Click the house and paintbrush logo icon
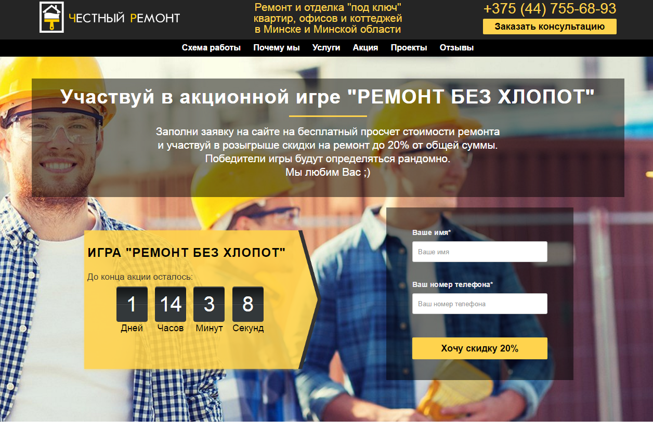This screenshot has height=443, width=653. pyautogui.click(x=51, y=17)
